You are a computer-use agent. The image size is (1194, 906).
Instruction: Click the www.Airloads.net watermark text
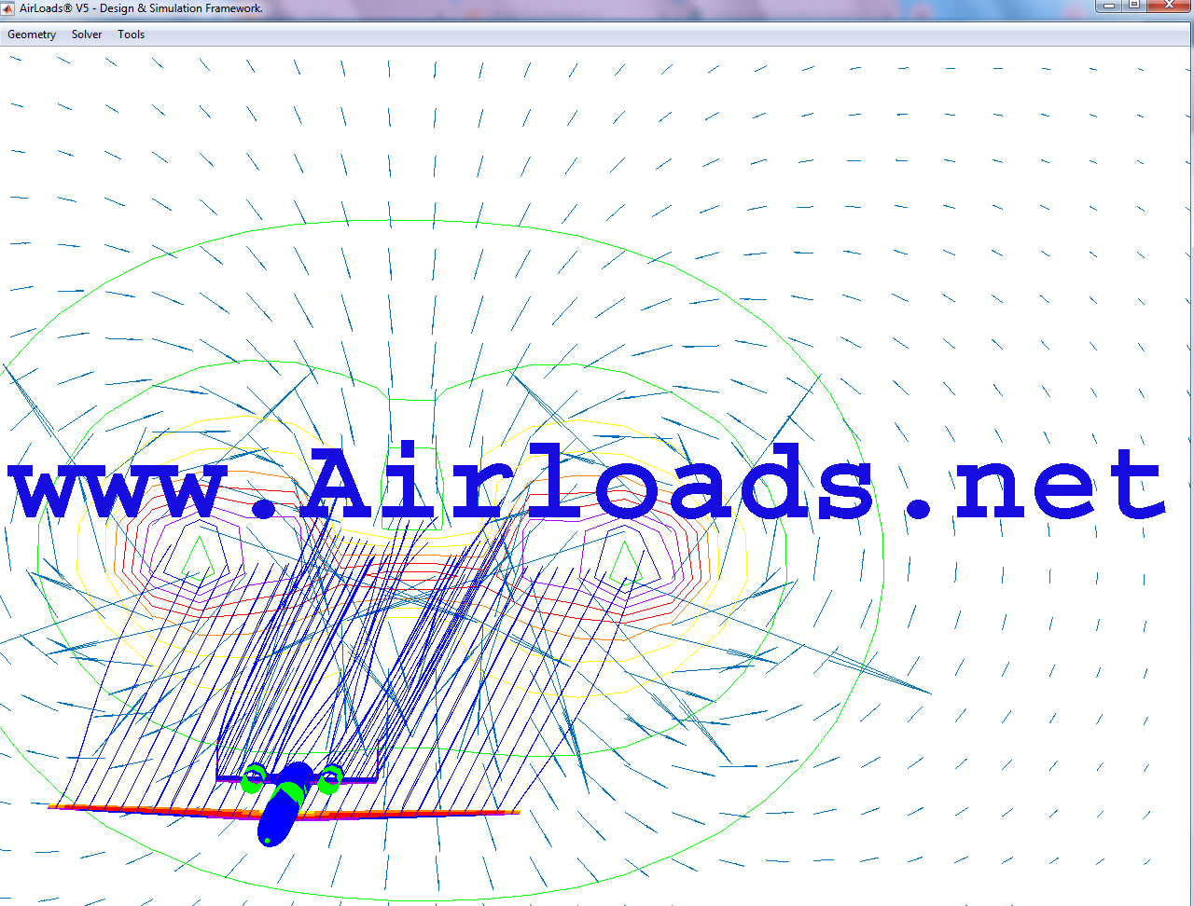click(x=588, y=485)
